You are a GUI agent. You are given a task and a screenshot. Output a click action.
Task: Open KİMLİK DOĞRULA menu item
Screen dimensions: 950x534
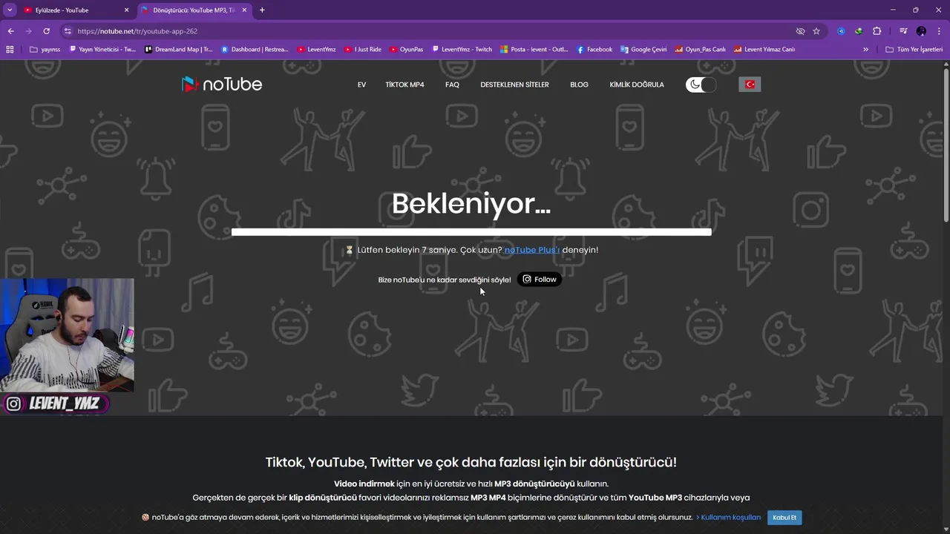click(x=637, y=85)
